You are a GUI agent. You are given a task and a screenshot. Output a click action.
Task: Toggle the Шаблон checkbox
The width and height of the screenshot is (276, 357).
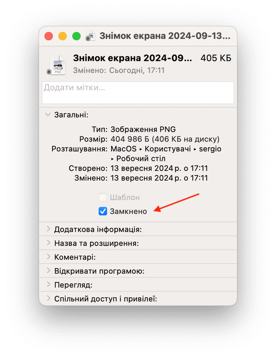(x=103, y=197)
